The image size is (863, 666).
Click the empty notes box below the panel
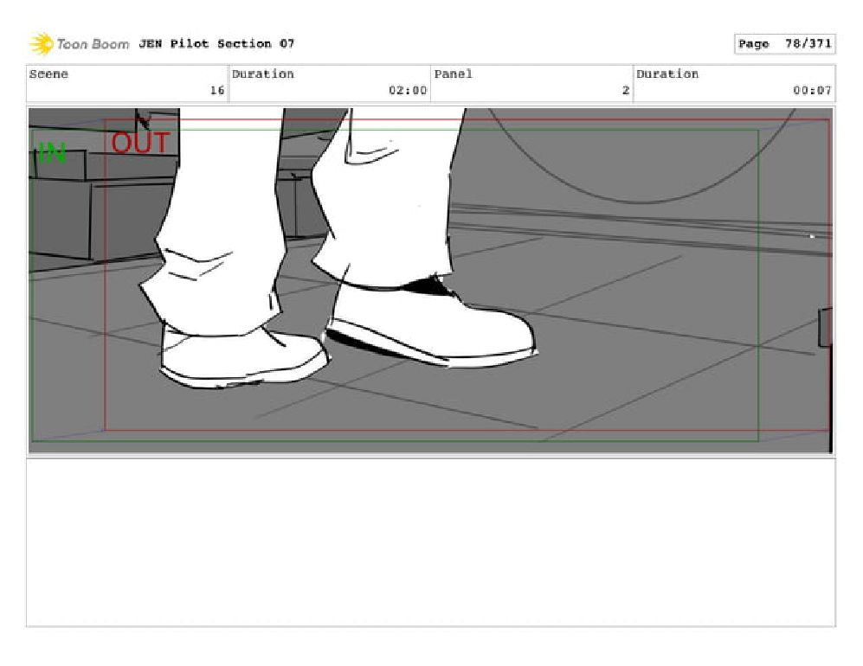tap(430, 543)
